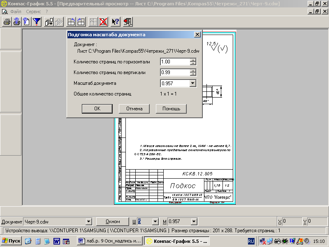Click Компас-График 5.5 taskbar button
The height and width of the screenshot is (247, 329).
coord(177,241)
